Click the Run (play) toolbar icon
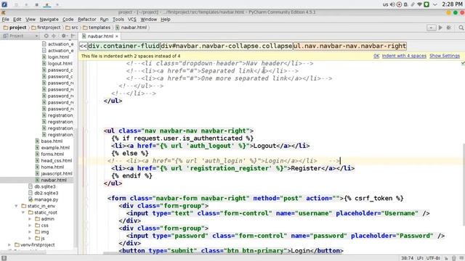This screenshot has height=261, width=465. pos(440,28)
